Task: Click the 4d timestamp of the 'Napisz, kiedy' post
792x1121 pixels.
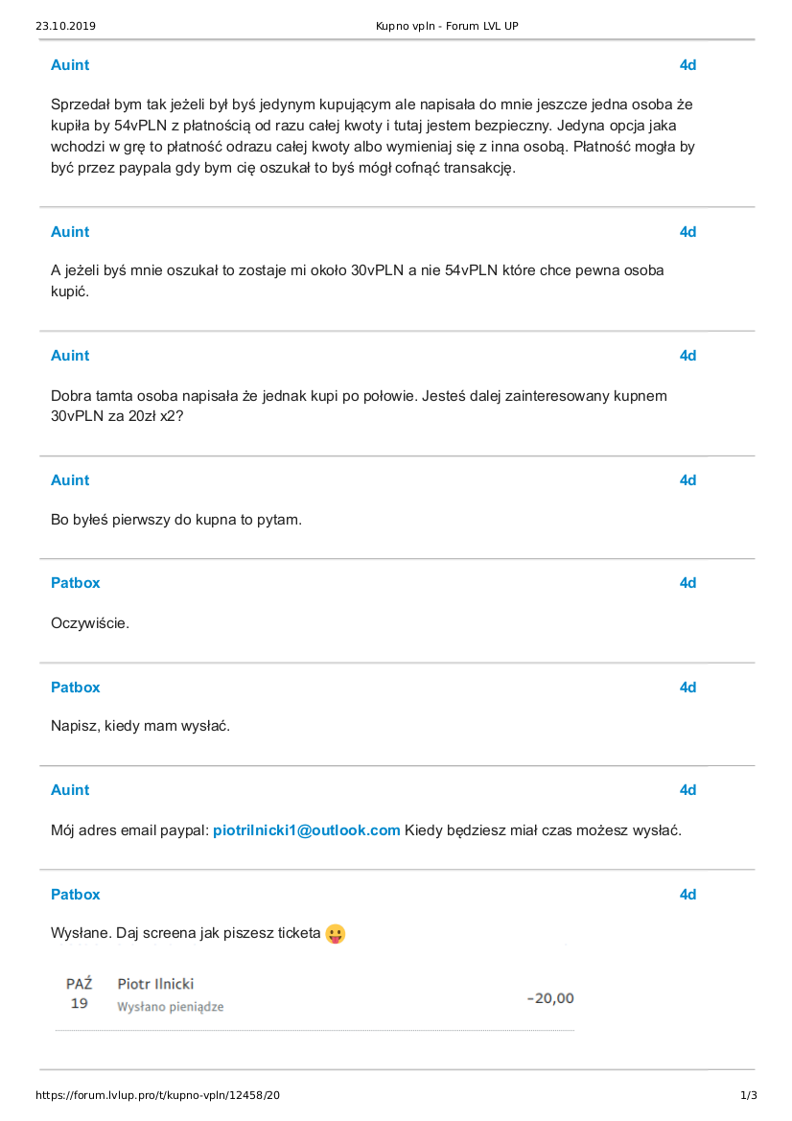Action: click(687, 688)
